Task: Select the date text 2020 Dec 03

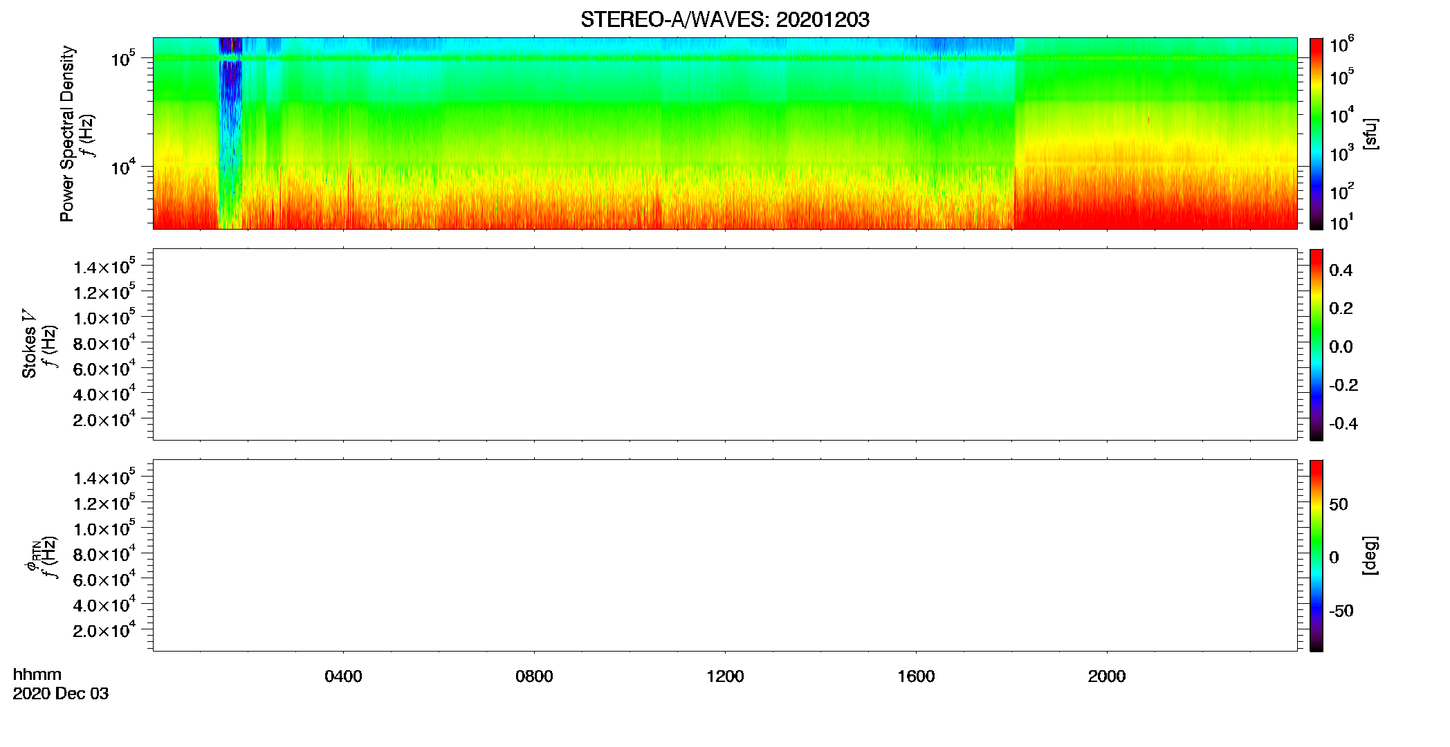Action: 61,694
